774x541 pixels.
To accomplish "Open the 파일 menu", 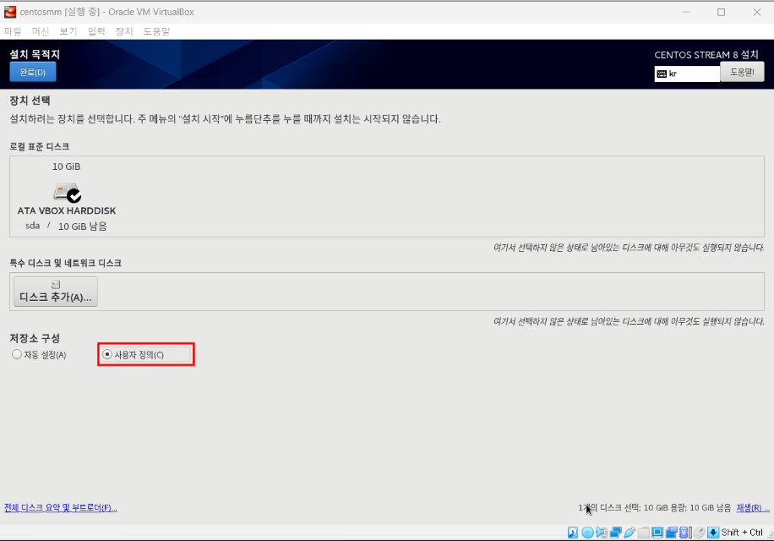I will 13,31.
